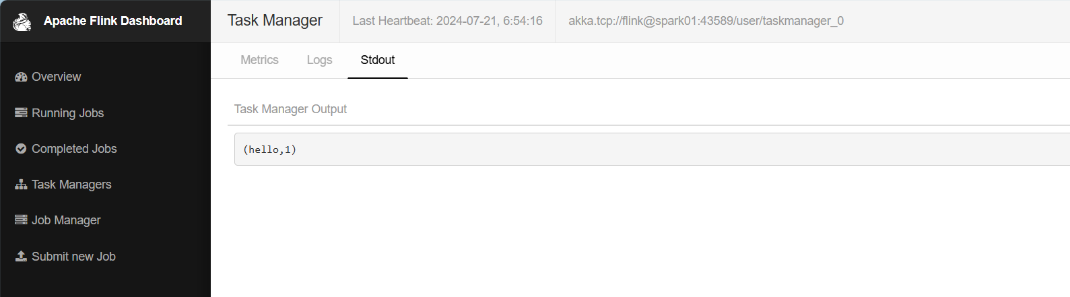Select Submit new Job link
Viewport: 1070px width, 297px height.
73,257
